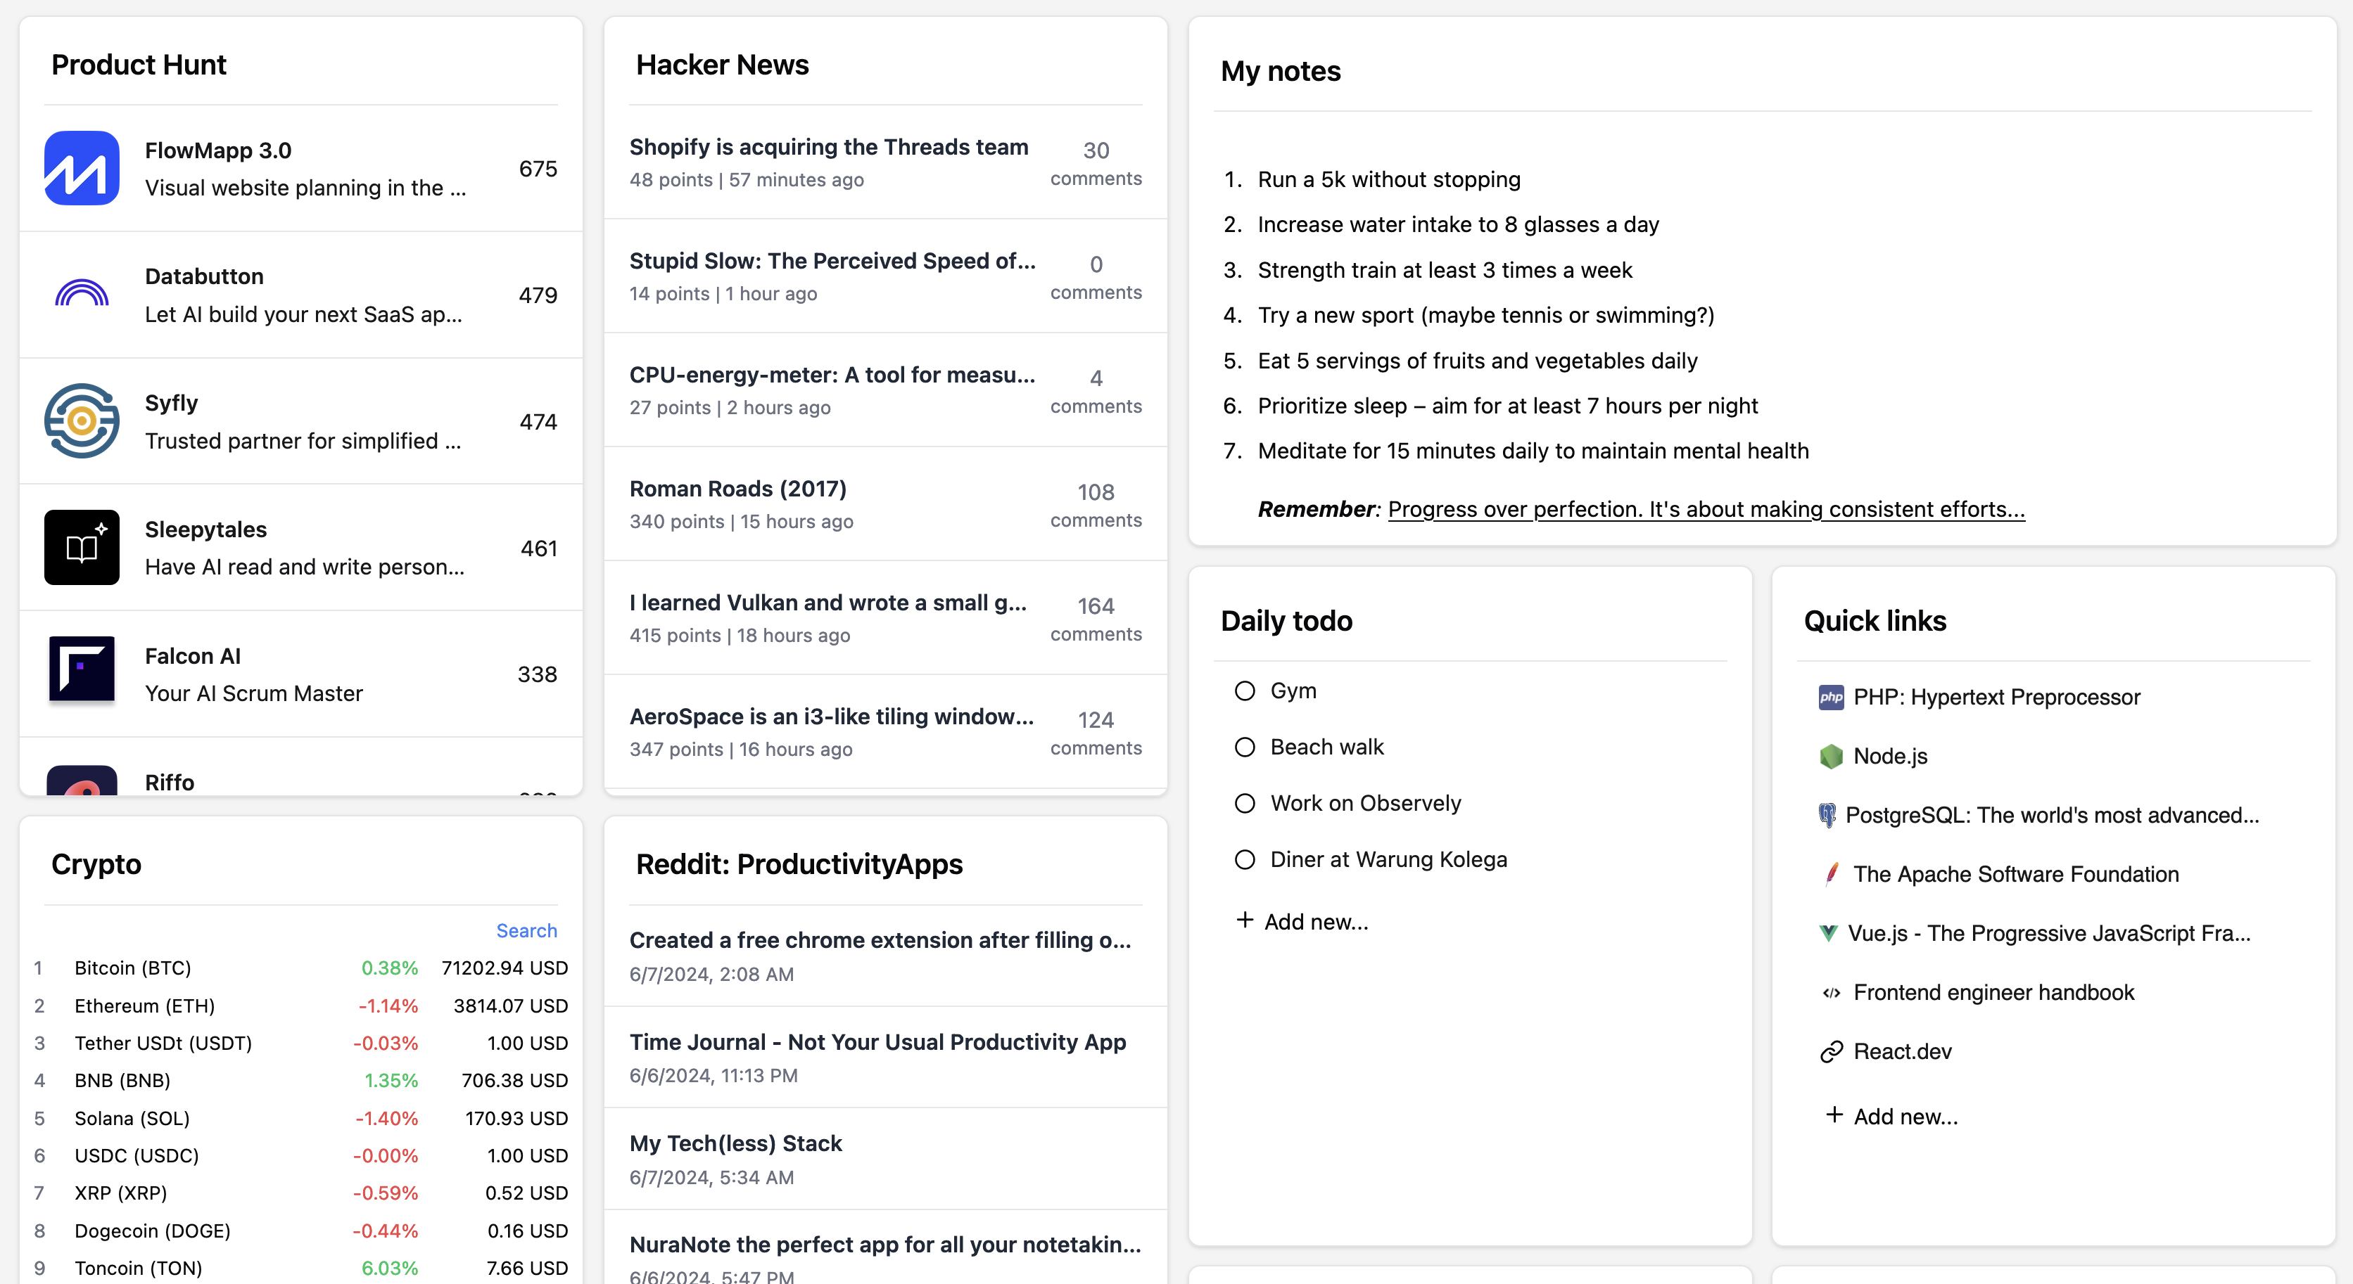Open NuraNote Reddit post
Screen dimensions: 2353x1284
tap(885, 1245)
